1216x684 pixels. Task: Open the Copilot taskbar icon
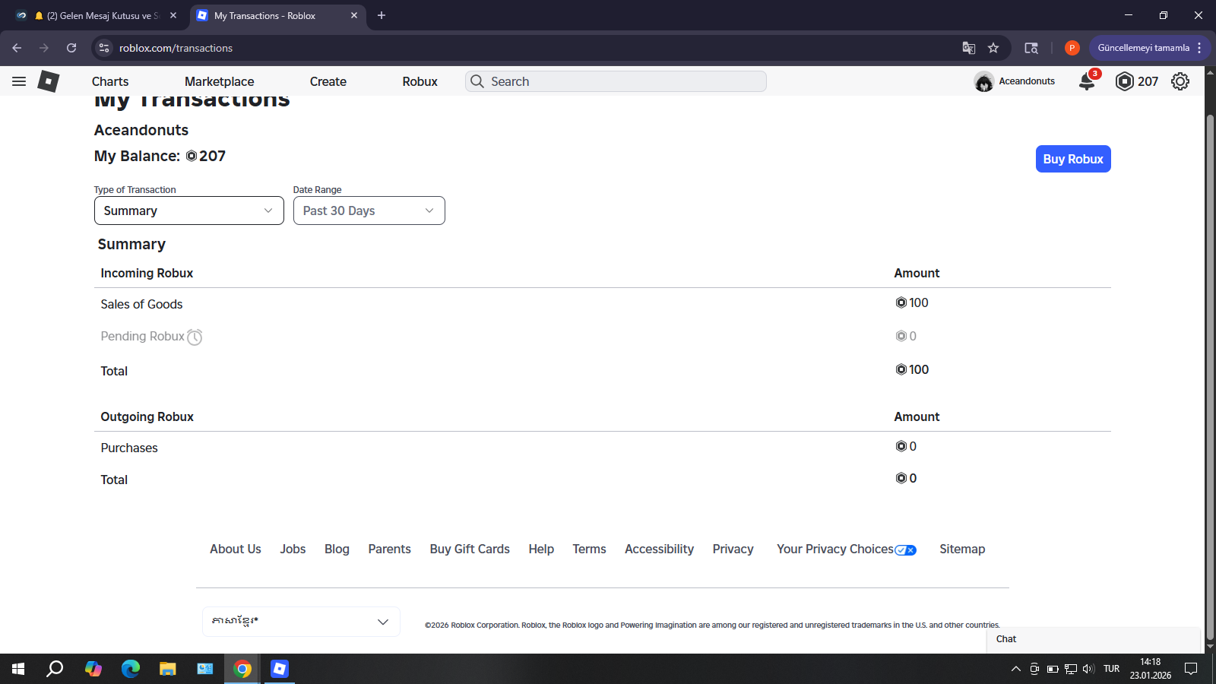click(x=93, y=669)
